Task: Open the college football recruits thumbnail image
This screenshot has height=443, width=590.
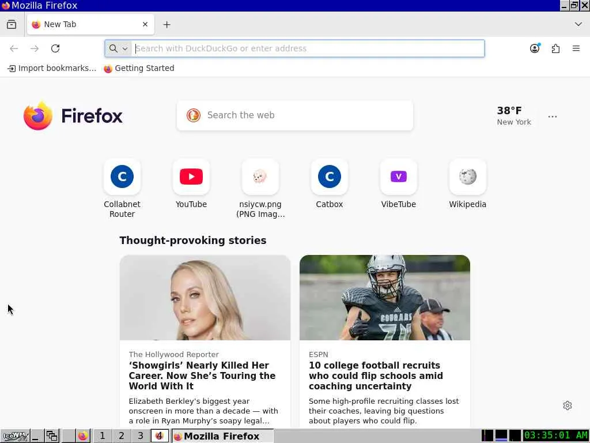Action: [x=384, y=298]
